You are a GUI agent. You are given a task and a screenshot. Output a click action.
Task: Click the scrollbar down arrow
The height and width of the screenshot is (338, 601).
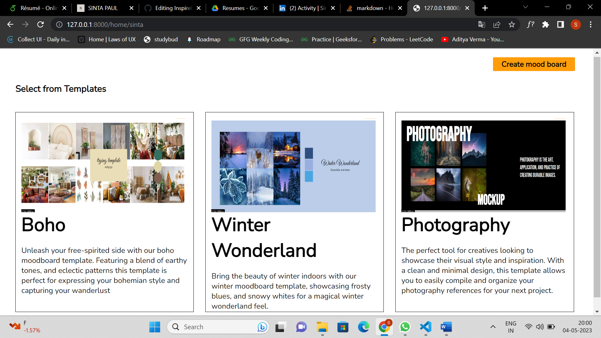pyautogui.click(x=596, y=311)
